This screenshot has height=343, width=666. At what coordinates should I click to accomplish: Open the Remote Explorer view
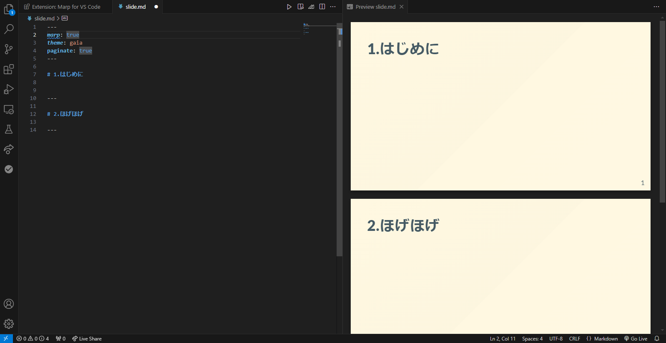pyautogui.click(x=9, y=109)
